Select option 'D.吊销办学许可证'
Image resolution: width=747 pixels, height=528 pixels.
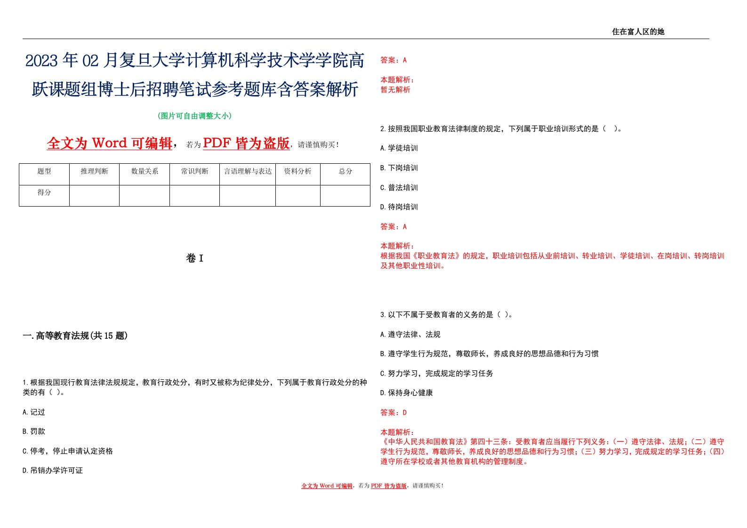[53, 470]
